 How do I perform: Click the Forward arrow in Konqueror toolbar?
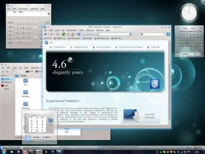pyautogui.click(x=51, y=34)
